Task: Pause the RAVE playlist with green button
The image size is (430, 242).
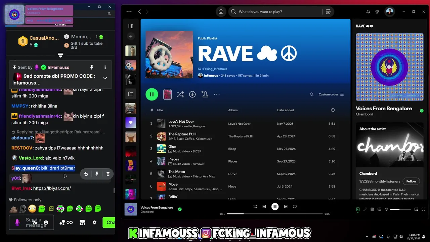Action: [152, 94]
